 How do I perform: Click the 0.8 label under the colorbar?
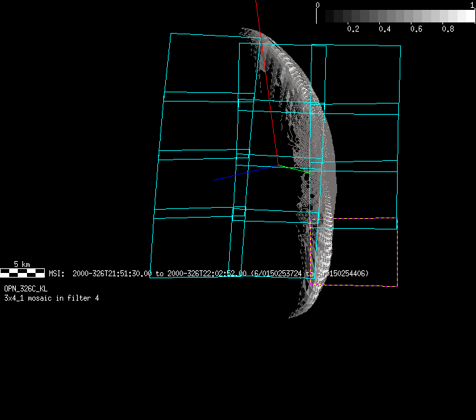[448, 29]
